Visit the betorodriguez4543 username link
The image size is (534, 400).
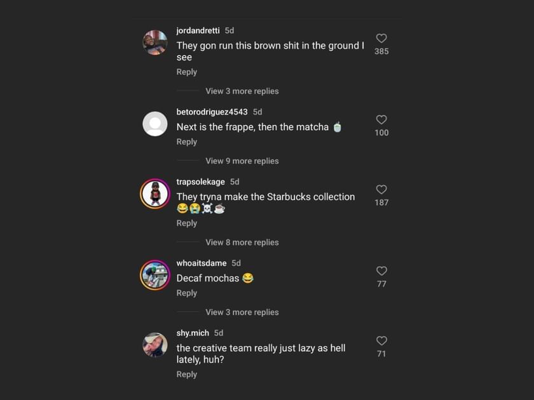tap(212, 112)
